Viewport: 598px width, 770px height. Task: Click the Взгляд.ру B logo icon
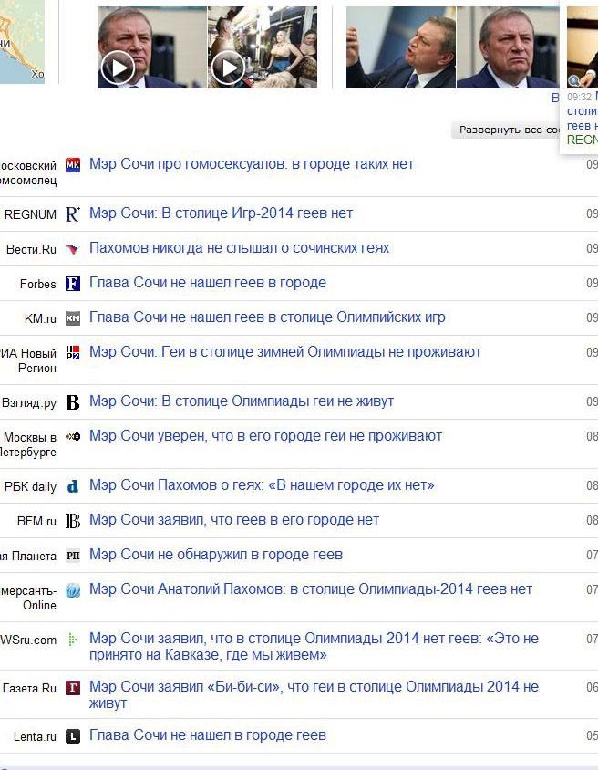point(73,402)
